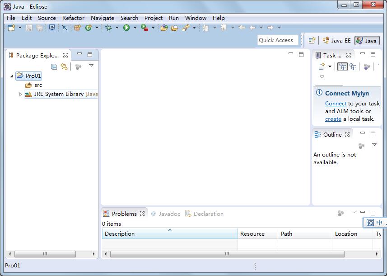Open the Source menu
Viewport: 387px width, 276px height.
coord(47,18)
